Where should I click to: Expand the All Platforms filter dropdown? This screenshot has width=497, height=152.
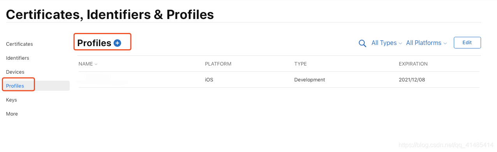(427, 43)
